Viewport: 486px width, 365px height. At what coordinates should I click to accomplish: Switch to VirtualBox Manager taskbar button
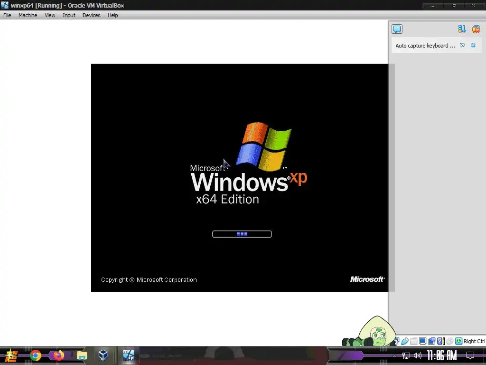(103, 355)
